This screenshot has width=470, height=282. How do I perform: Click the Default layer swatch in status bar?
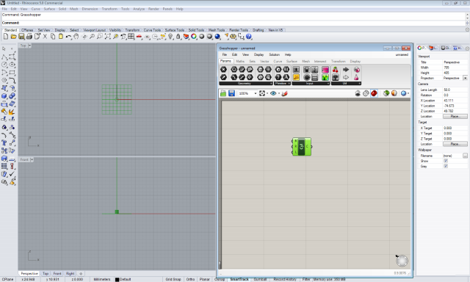(x=117, y=279)
